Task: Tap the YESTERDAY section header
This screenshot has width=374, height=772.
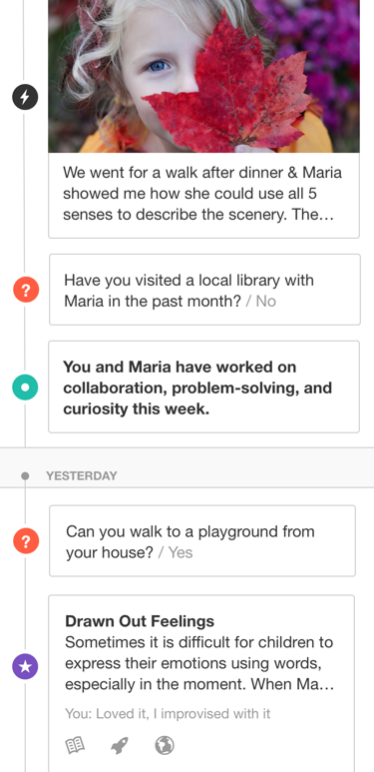Action: (x=82, y=476)
